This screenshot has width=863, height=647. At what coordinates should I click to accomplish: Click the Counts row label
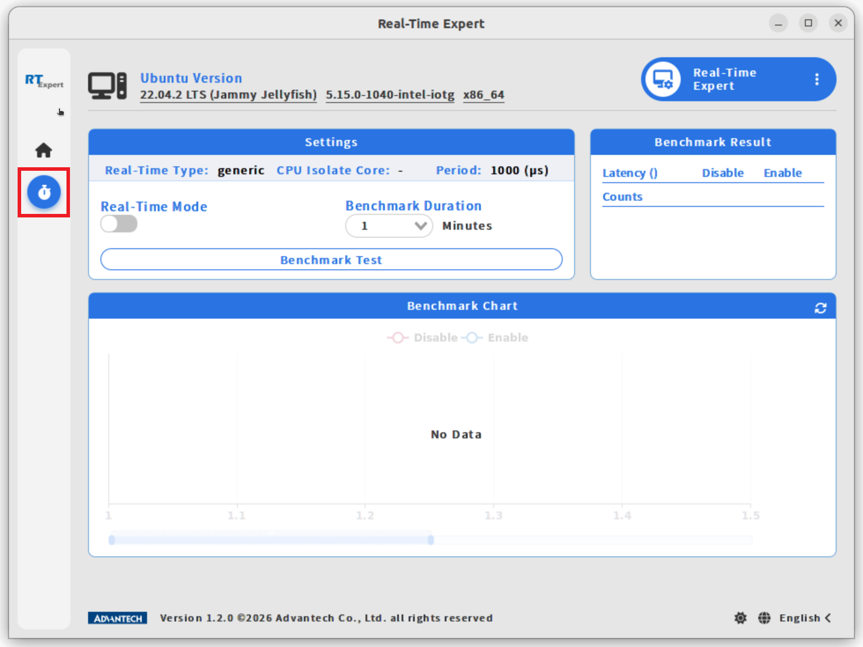point(623,197)
